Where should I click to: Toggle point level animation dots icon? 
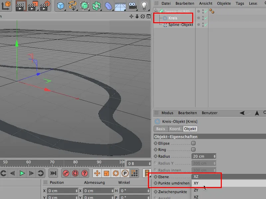click(134, 173)
